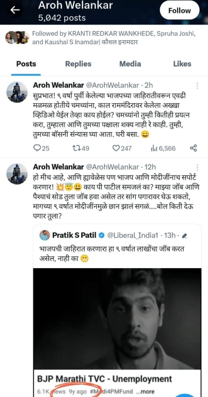Switch to the Replies tab
Screen dimensions: 208x397
(78, 64)
